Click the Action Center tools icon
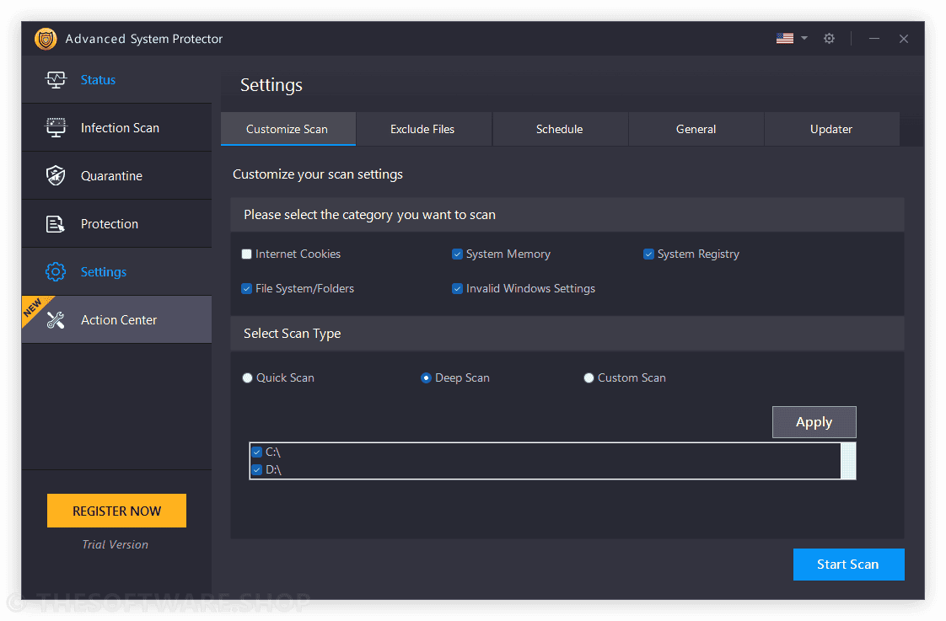The height and width of the screenshot is (621, 946). click(56, 320)
